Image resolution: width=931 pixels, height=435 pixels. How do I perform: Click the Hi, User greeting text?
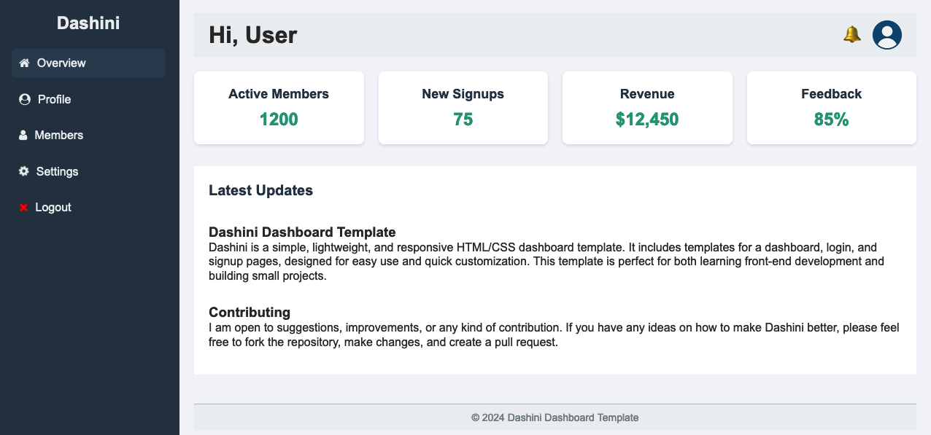coord(253,34)
